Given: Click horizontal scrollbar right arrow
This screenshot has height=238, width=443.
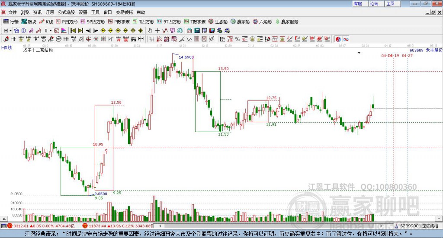Looking at the screenshot, I should coord(381,226).
